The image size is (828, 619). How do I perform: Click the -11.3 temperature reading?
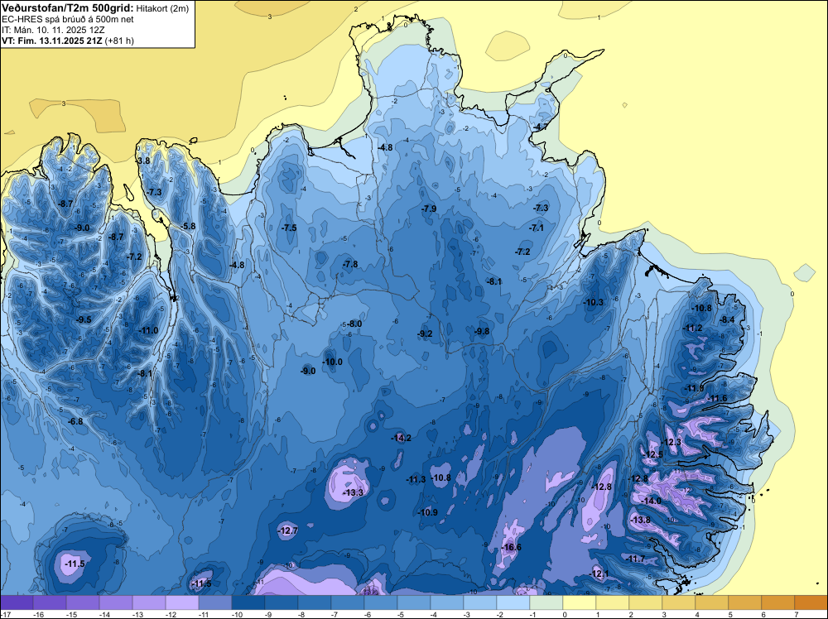tap(416, 480)
